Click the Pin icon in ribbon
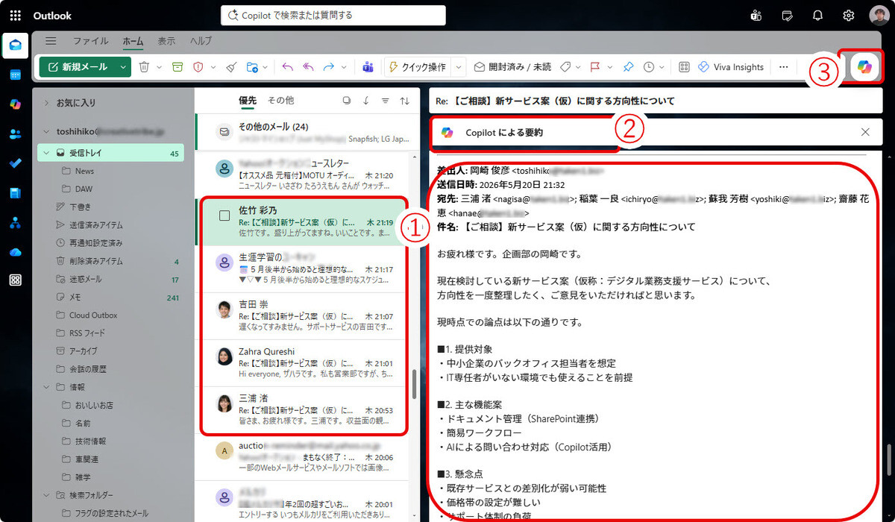 (x=628, y=67)
